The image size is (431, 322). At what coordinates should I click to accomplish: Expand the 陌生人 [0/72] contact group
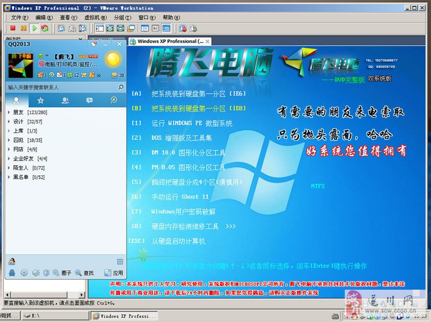[9, 167]
